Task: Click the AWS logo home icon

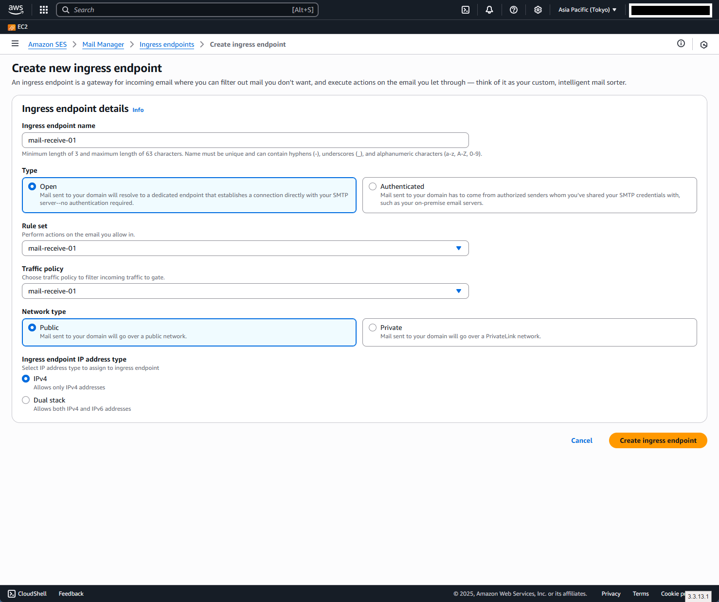Action: click(x=16, y=10)
